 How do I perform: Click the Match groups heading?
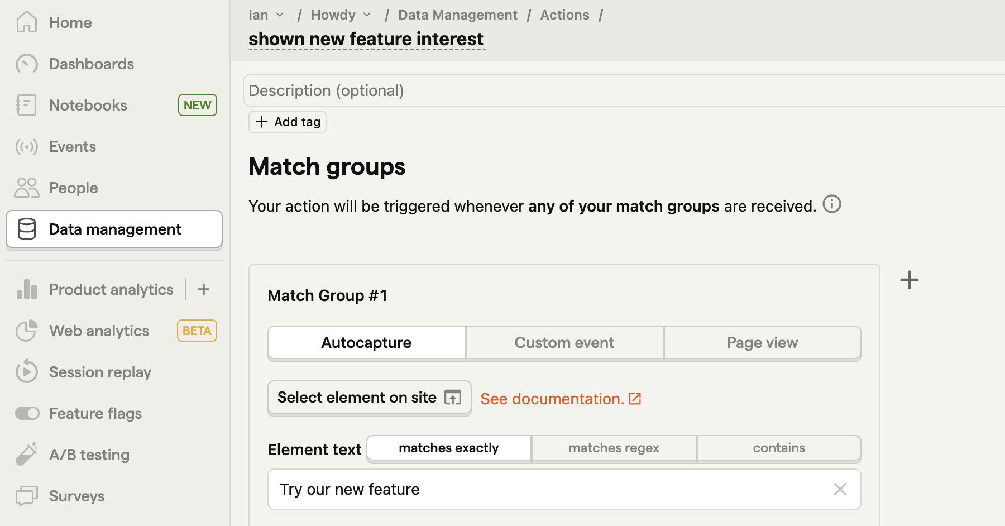[327, 166]
